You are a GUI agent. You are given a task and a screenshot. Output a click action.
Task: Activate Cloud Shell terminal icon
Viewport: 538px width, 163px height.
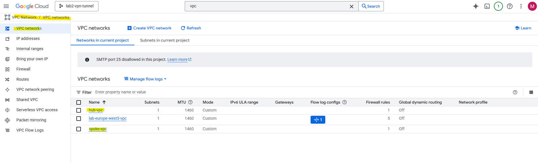pyautogui.click(x=487, y=6)
